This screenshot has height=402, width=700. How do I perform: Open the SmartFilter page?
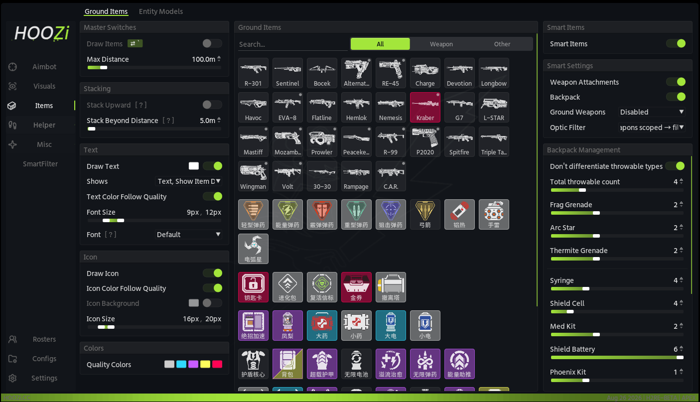[40, 164]
